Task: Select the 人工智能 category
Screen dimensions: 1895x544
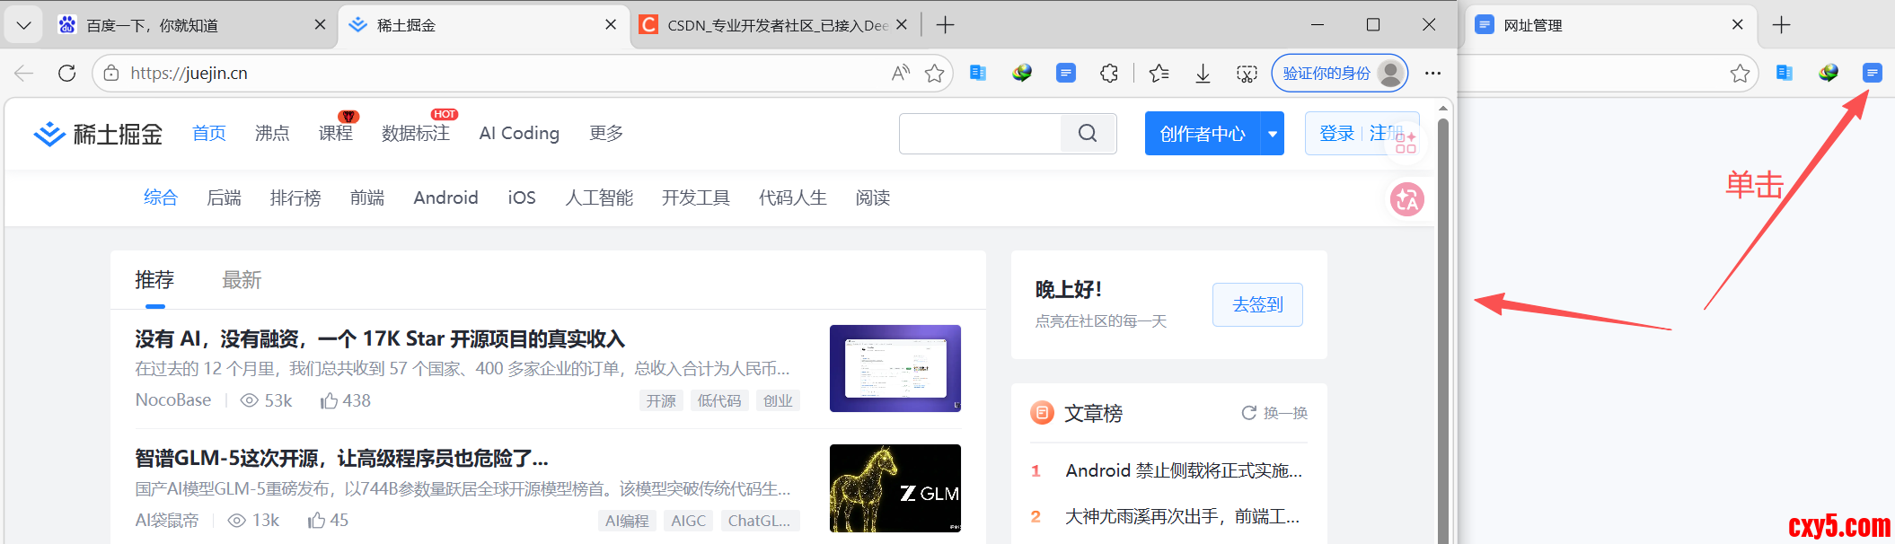Action: (x=599, y=197)
